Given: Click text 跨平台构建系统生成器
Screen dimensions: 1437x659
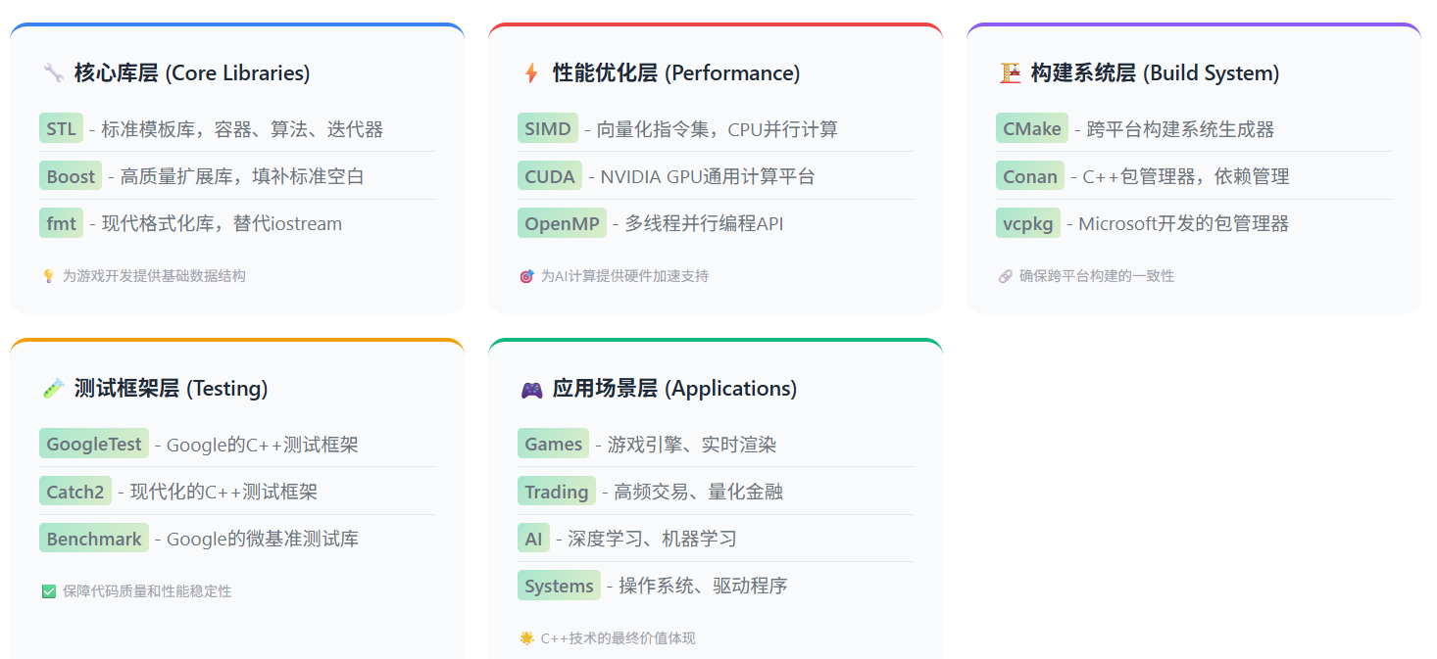Looking at the screenshot, I should 1180,129.
